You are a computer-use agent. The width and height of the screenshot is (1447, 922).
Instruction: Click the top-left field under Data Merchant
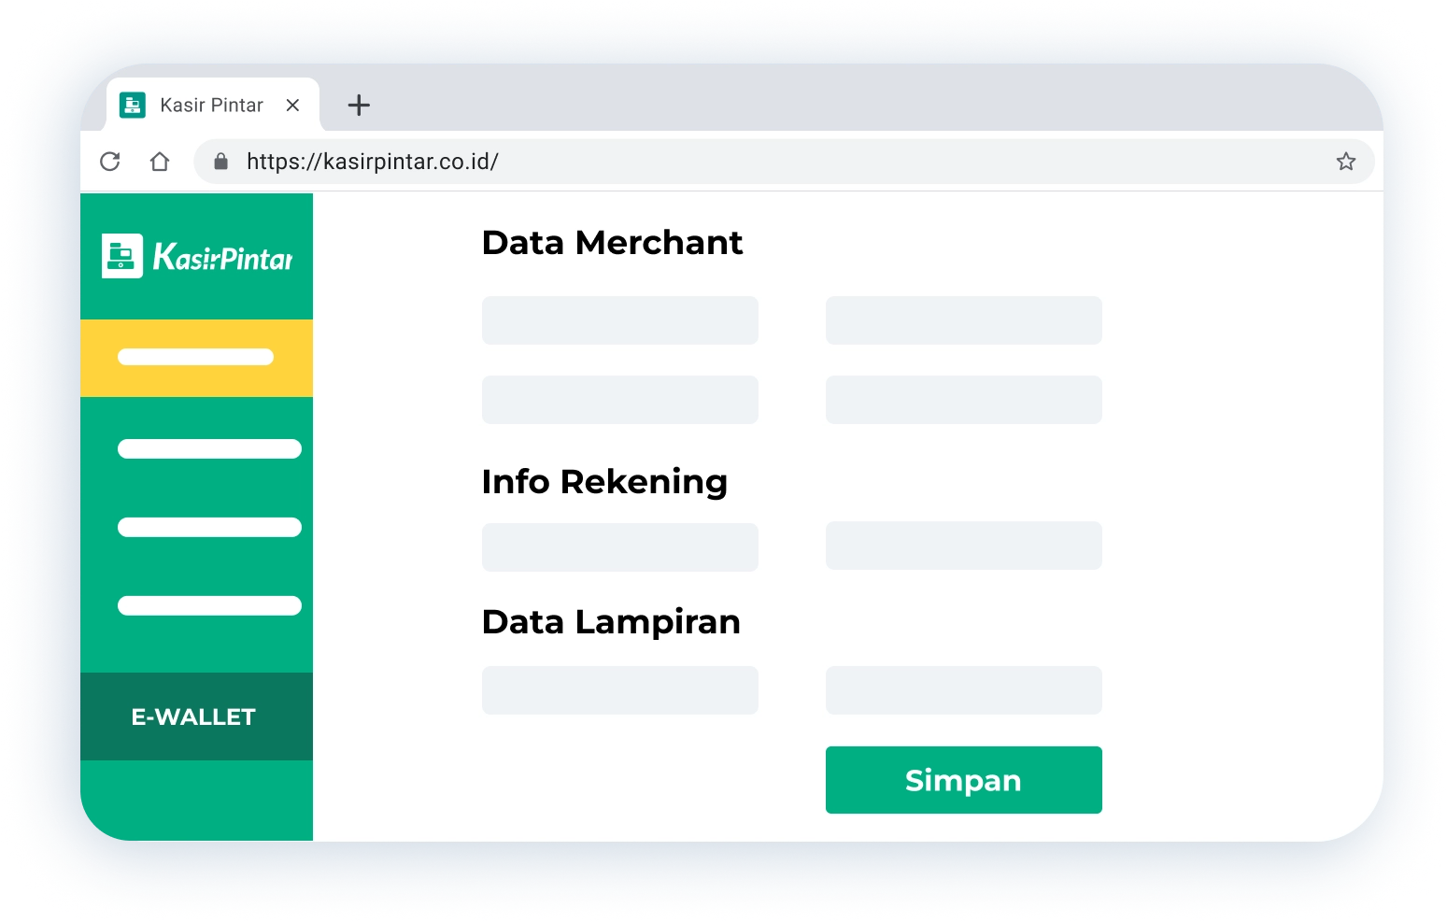(x=619, y=320)
